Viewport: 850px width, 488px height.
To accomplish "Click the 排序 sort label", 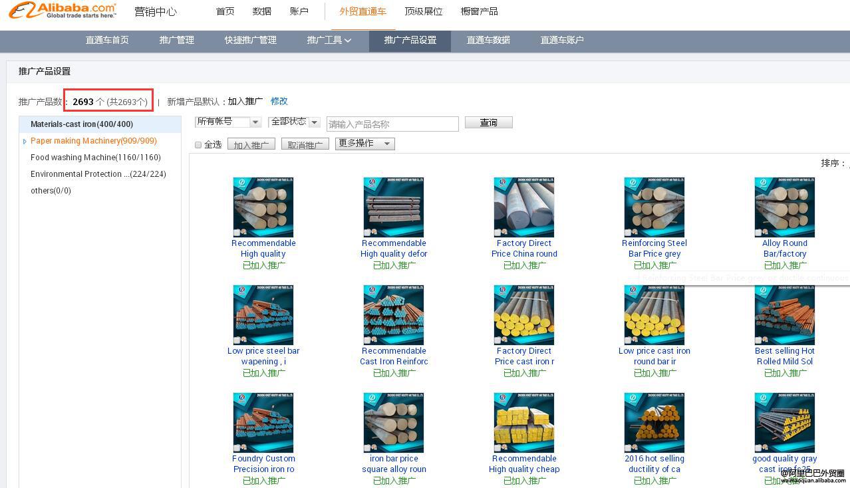I will click(833, 163).
